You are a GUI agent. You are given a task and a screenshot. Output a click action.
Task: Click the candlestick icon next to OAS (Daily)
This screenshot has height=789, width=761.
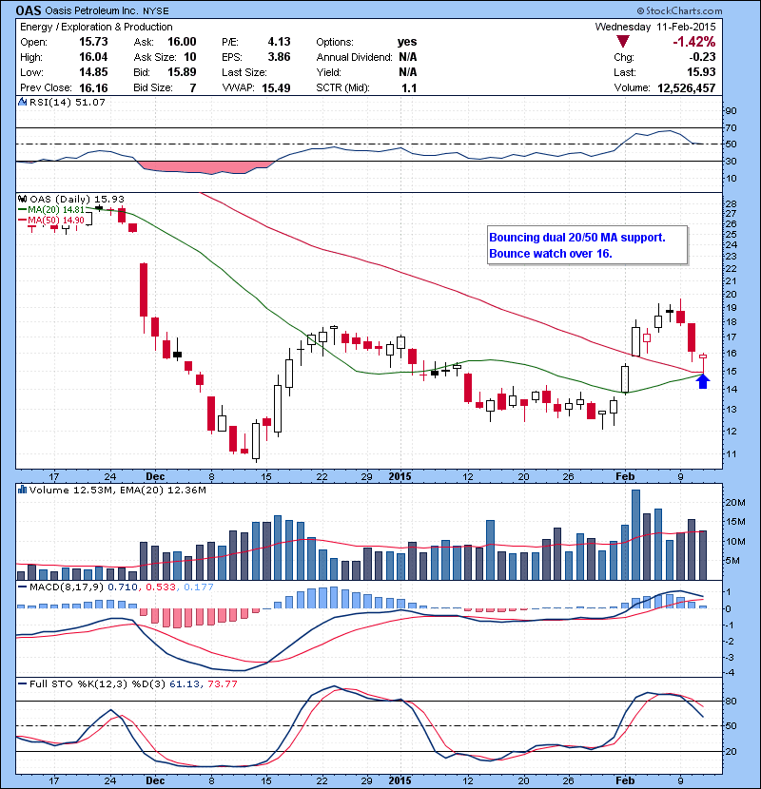tap(22, 199)
